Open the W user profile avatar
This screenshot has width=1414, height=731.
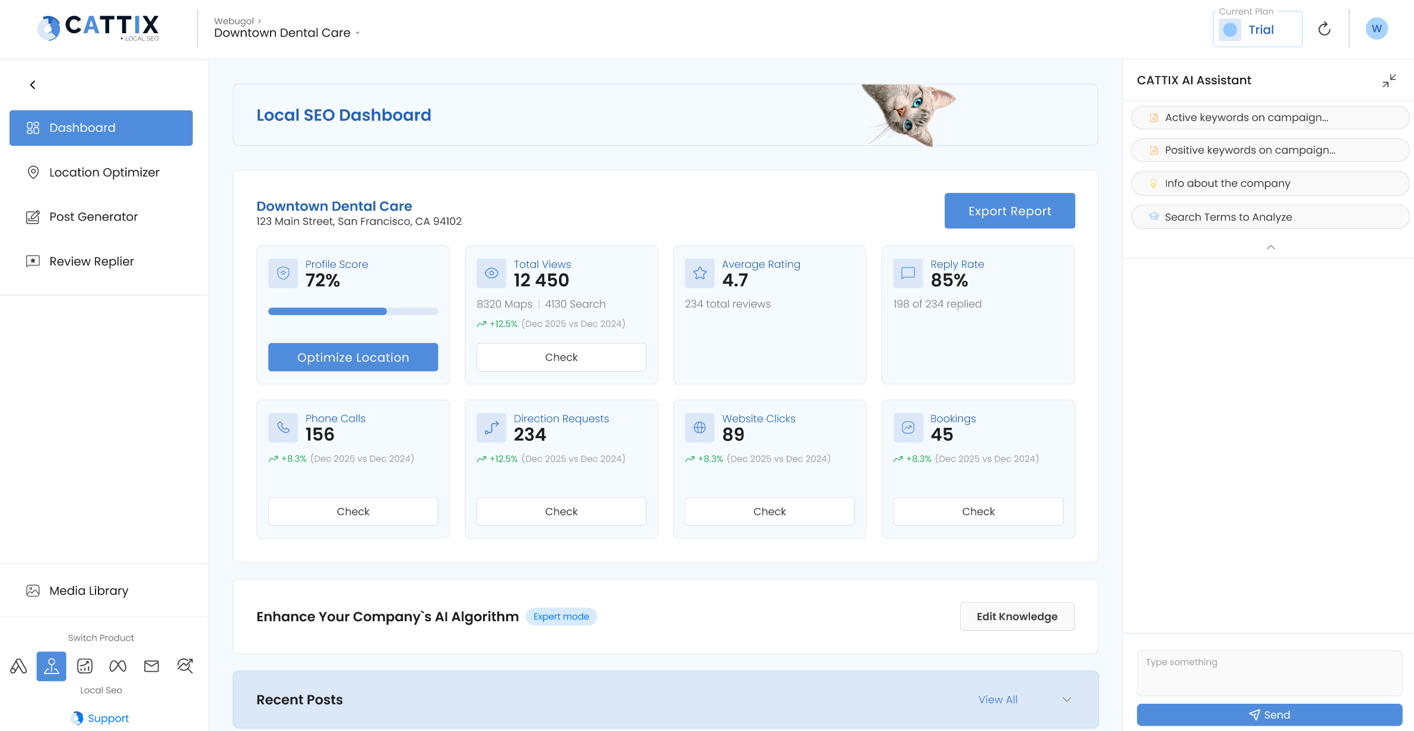coord(1377,28)
